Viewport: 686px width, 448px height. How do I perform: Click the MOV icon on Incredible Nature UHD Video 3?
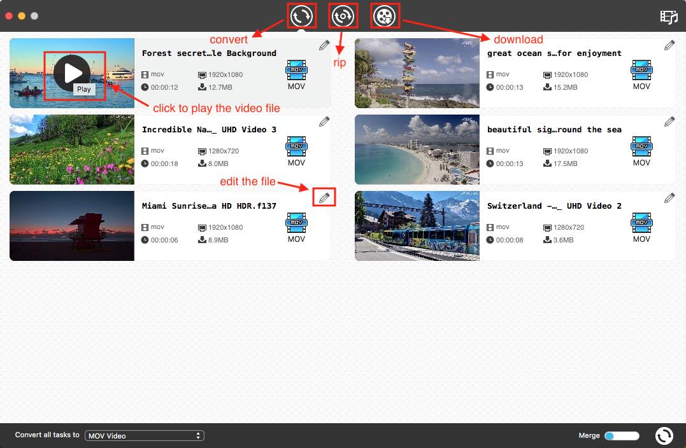coord(296,146)
